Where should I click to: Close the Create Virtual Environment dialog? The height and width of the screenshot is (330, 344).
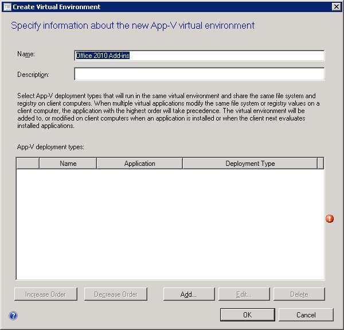(x=336, y=7)
